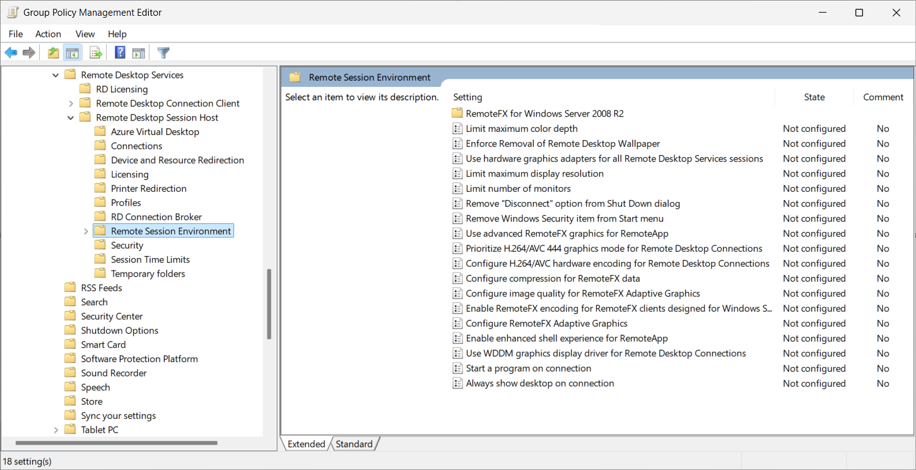Toggle the Show/Hide Action Pane icon

point(139,53)
